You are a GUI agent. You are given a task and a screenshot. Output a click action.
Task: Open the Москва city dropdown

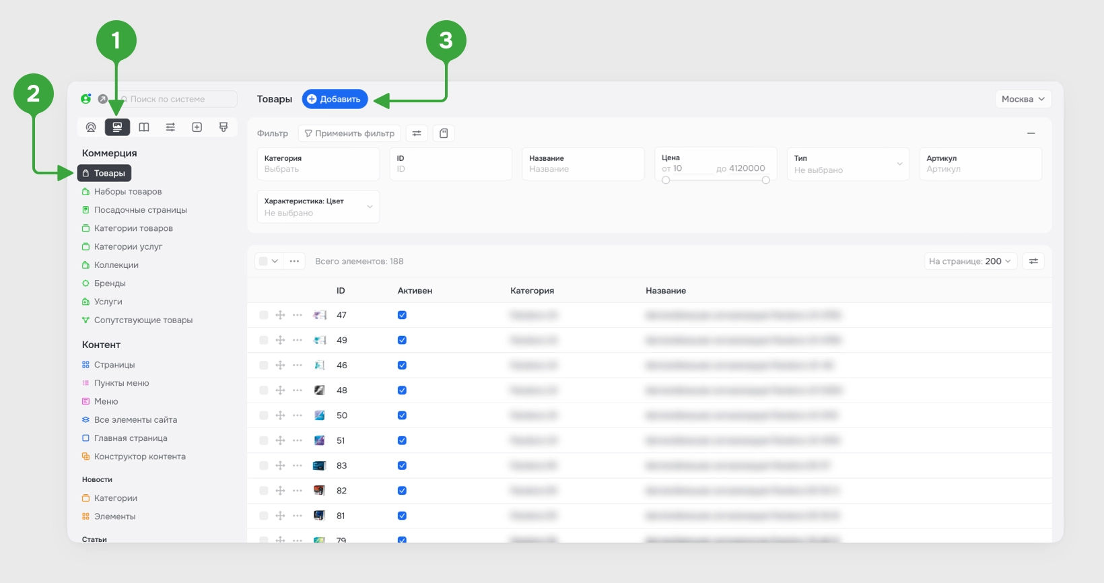(x=1023, y=99)
